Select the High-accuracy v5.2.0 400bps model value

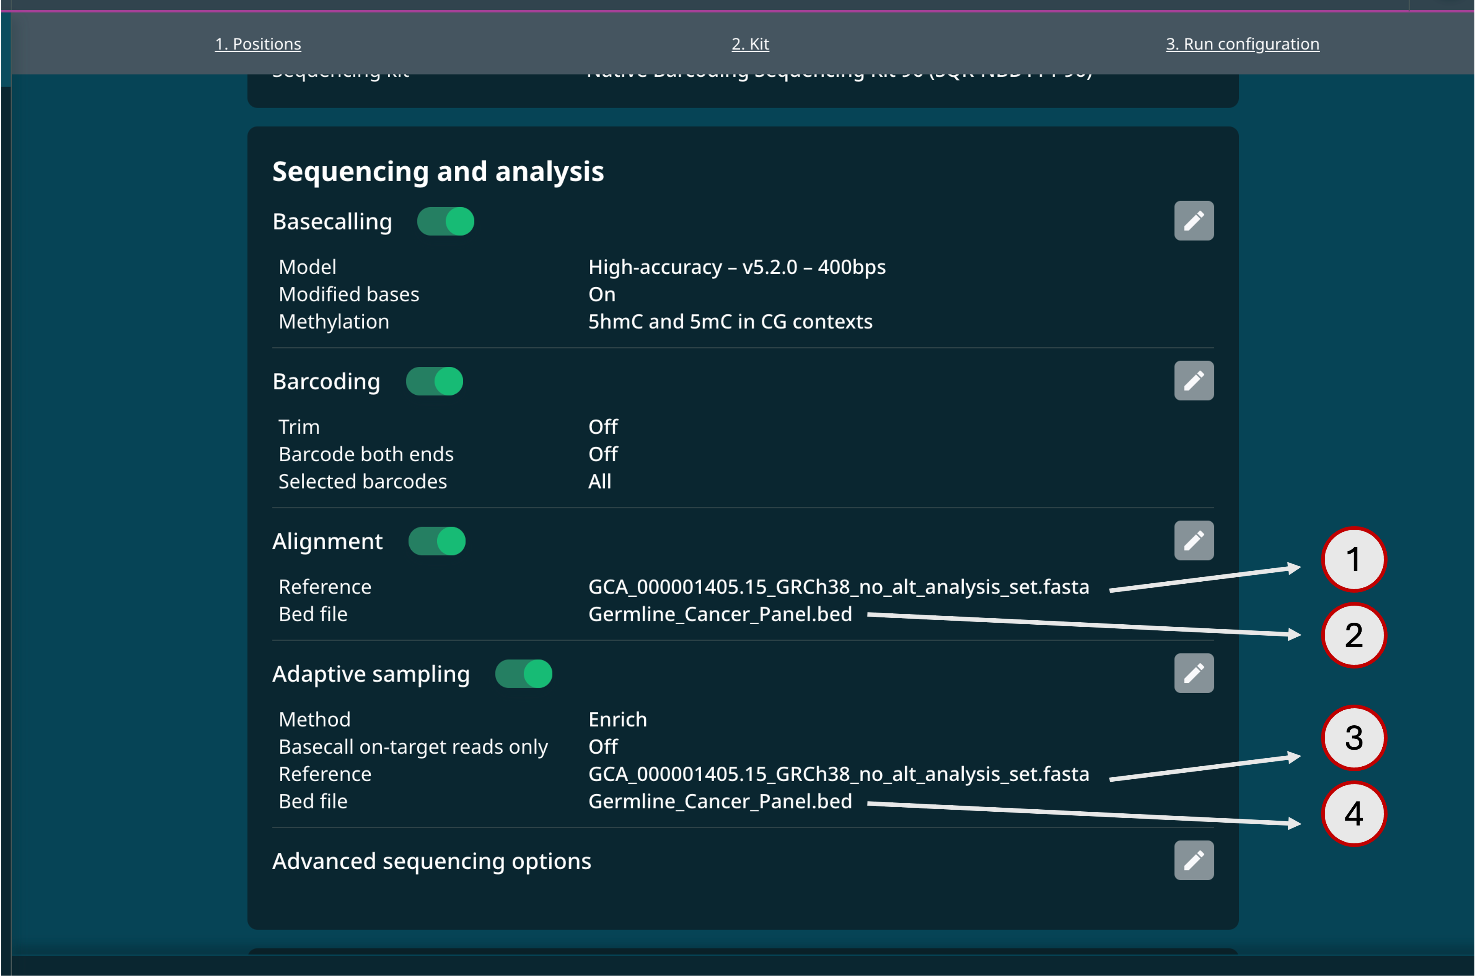click(737, 267)
